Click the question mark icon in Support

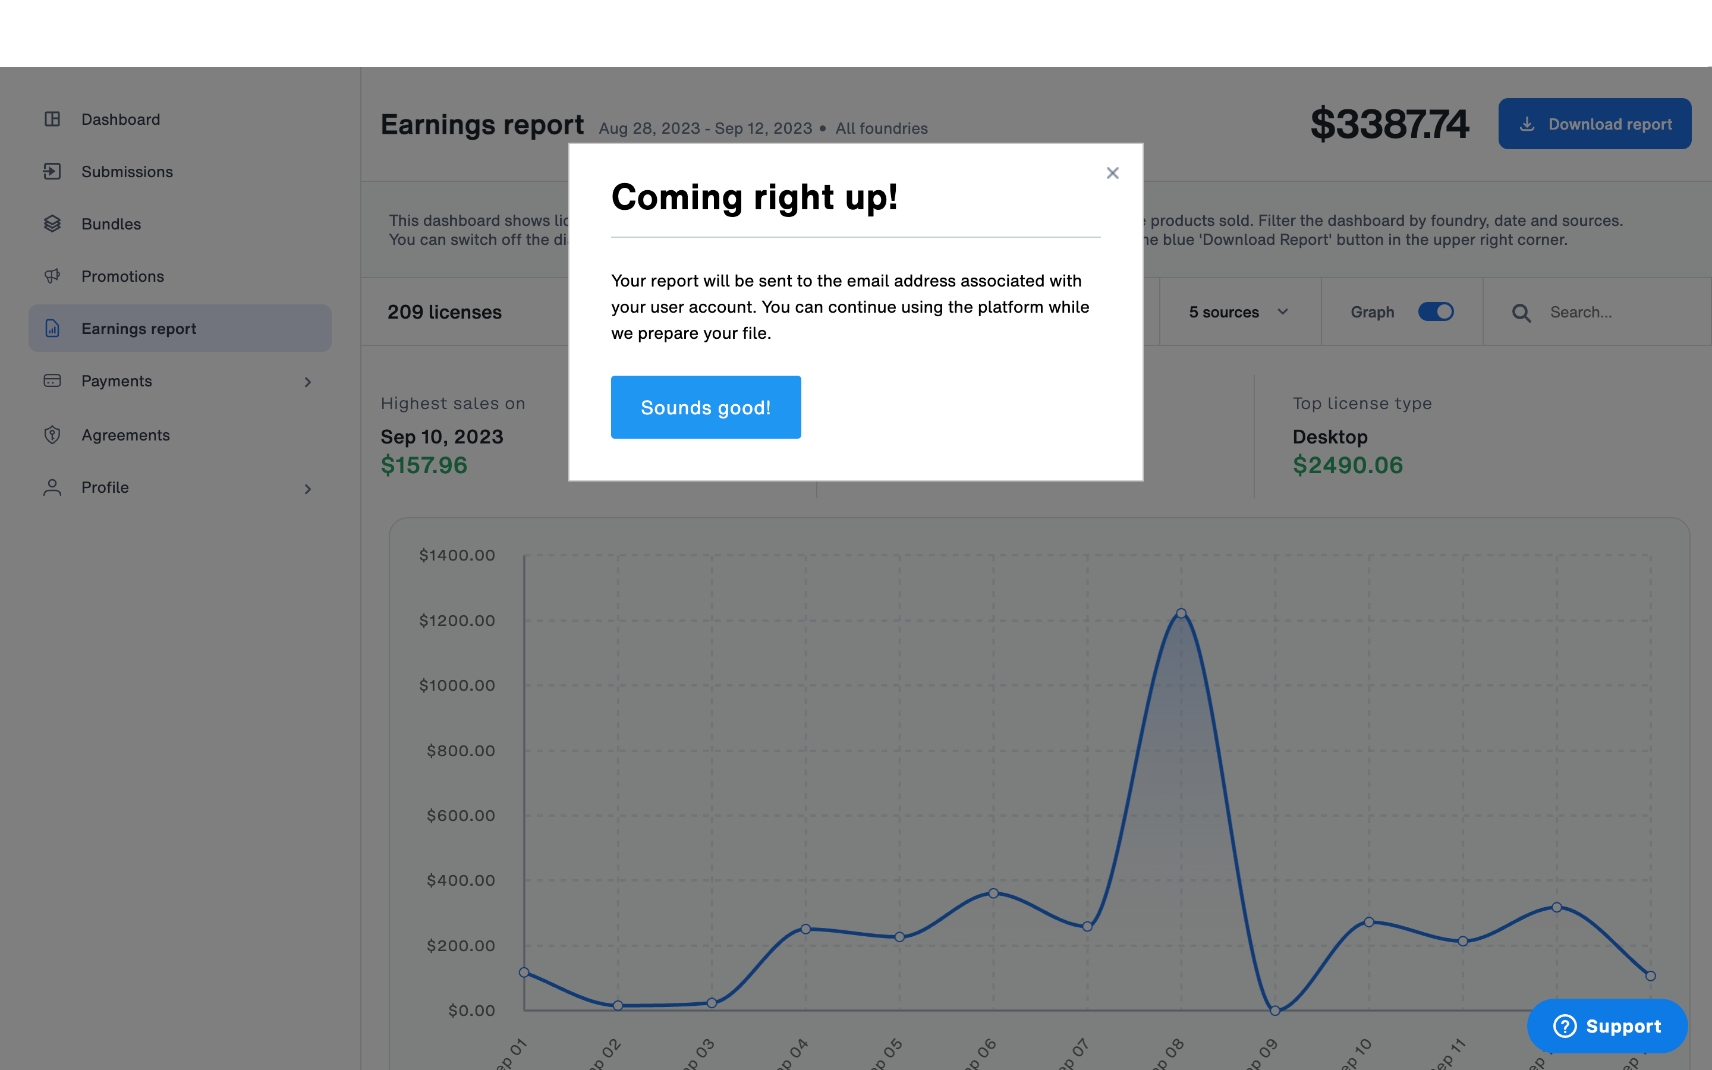pos(1564,1025)
